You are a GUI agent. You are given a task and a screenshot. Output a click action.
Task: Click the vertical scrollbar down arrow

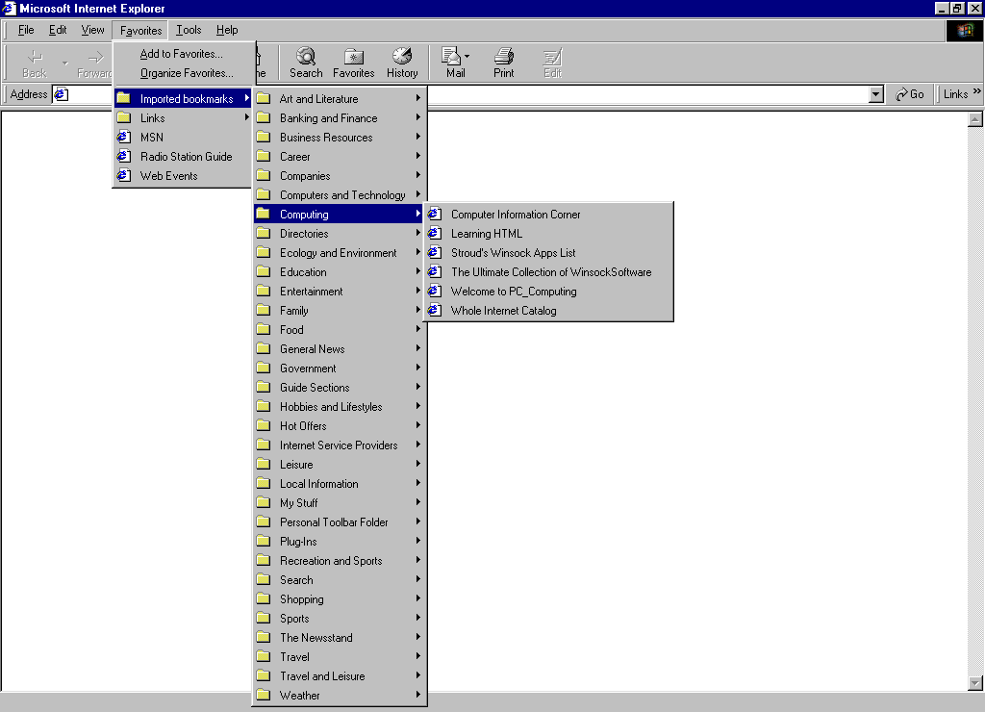[x=975, y=683]
